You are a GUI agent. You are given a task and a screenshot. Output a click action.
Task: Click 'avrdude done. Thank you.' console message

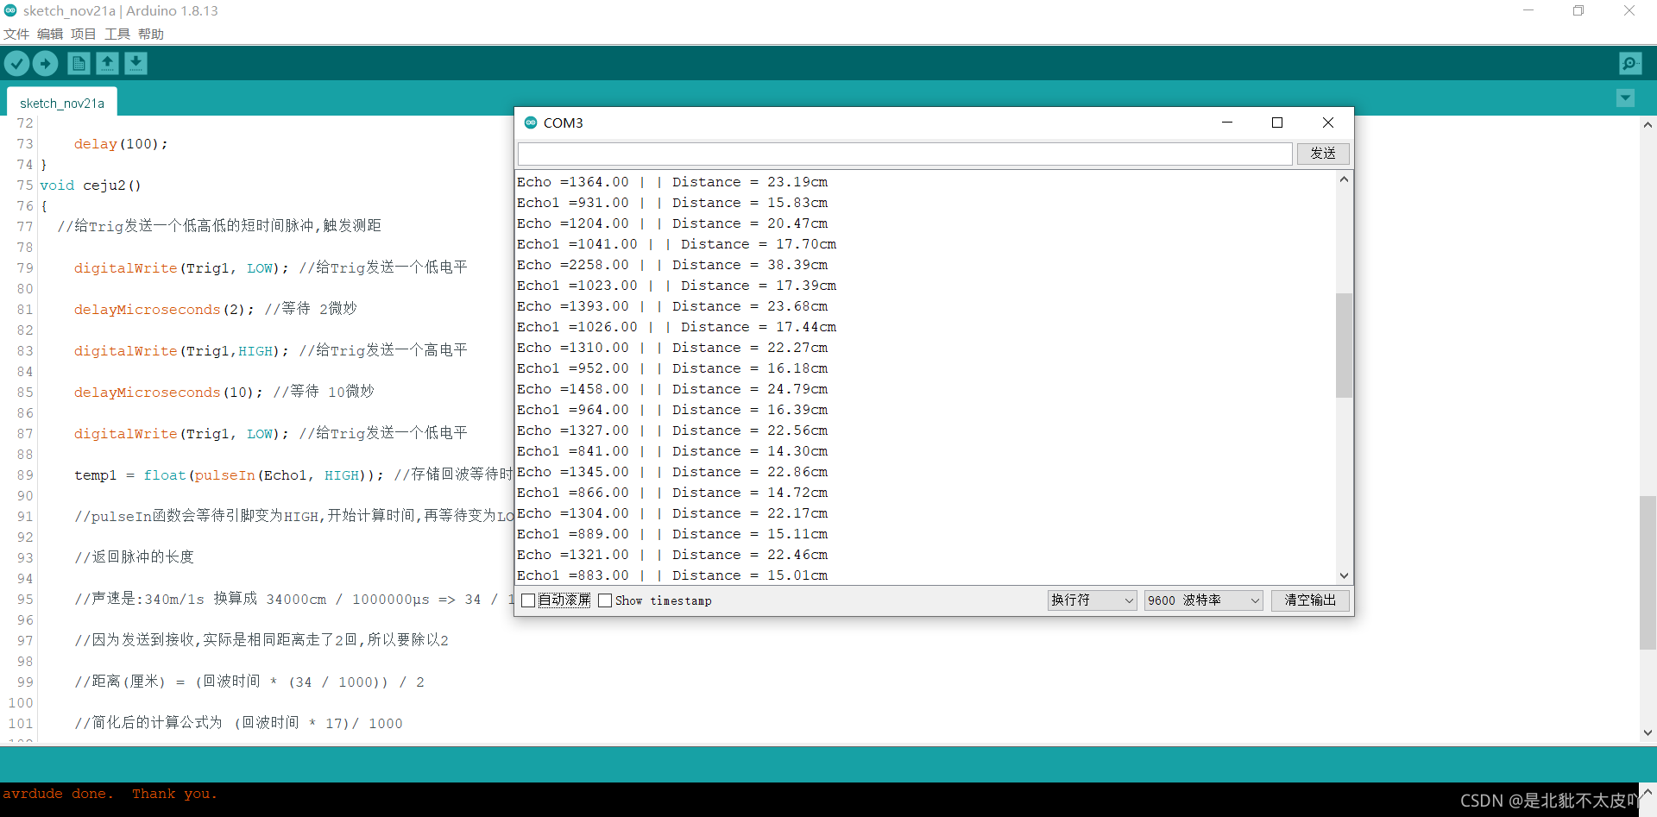tap(110, 794)
